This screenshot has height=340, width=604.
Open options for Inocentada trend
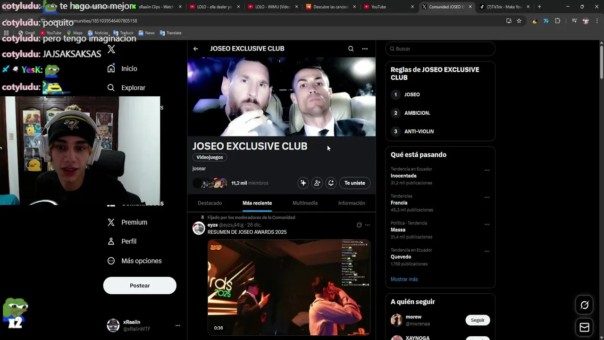(487, 170)
